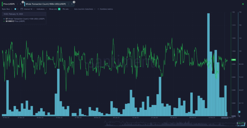Open the light blue color picker

coord(15,9)
